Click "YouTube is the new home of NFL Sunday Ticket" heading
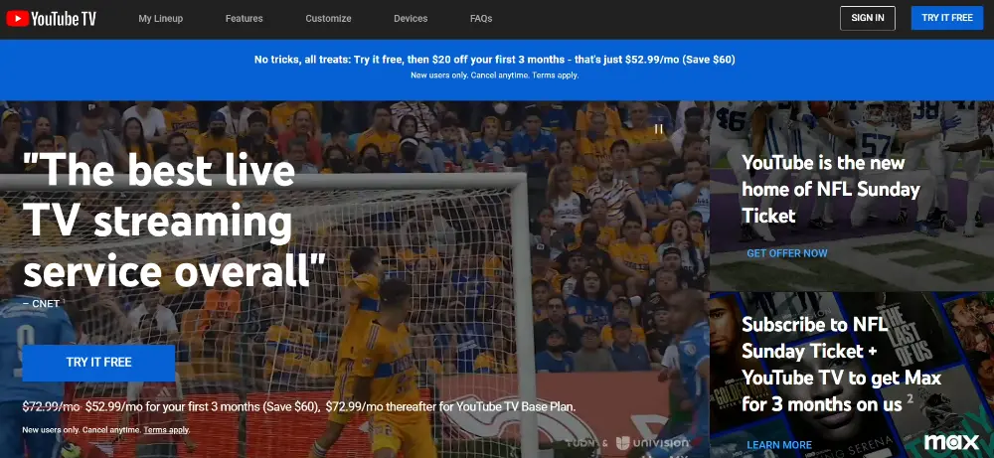994x458 pixels. click(831, 189)
